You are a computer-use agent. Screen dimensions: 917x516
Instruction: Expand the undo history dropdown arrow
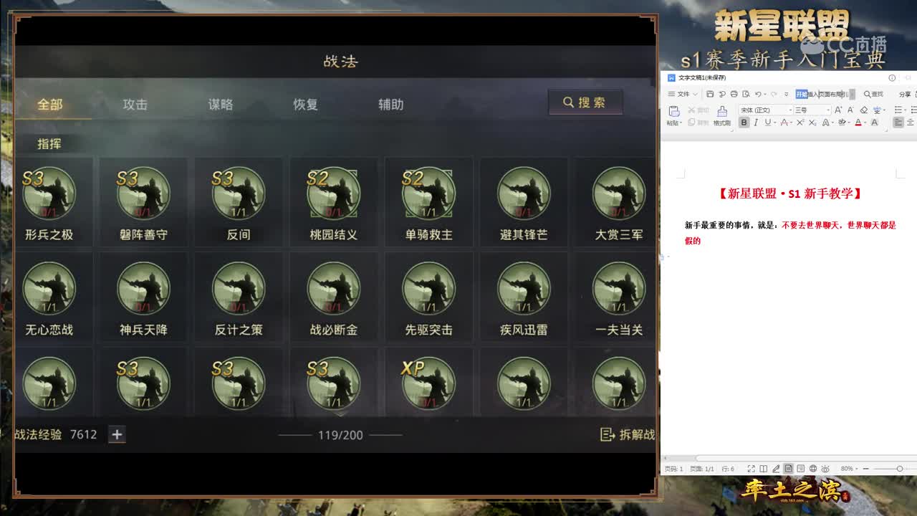pos(765,94)
